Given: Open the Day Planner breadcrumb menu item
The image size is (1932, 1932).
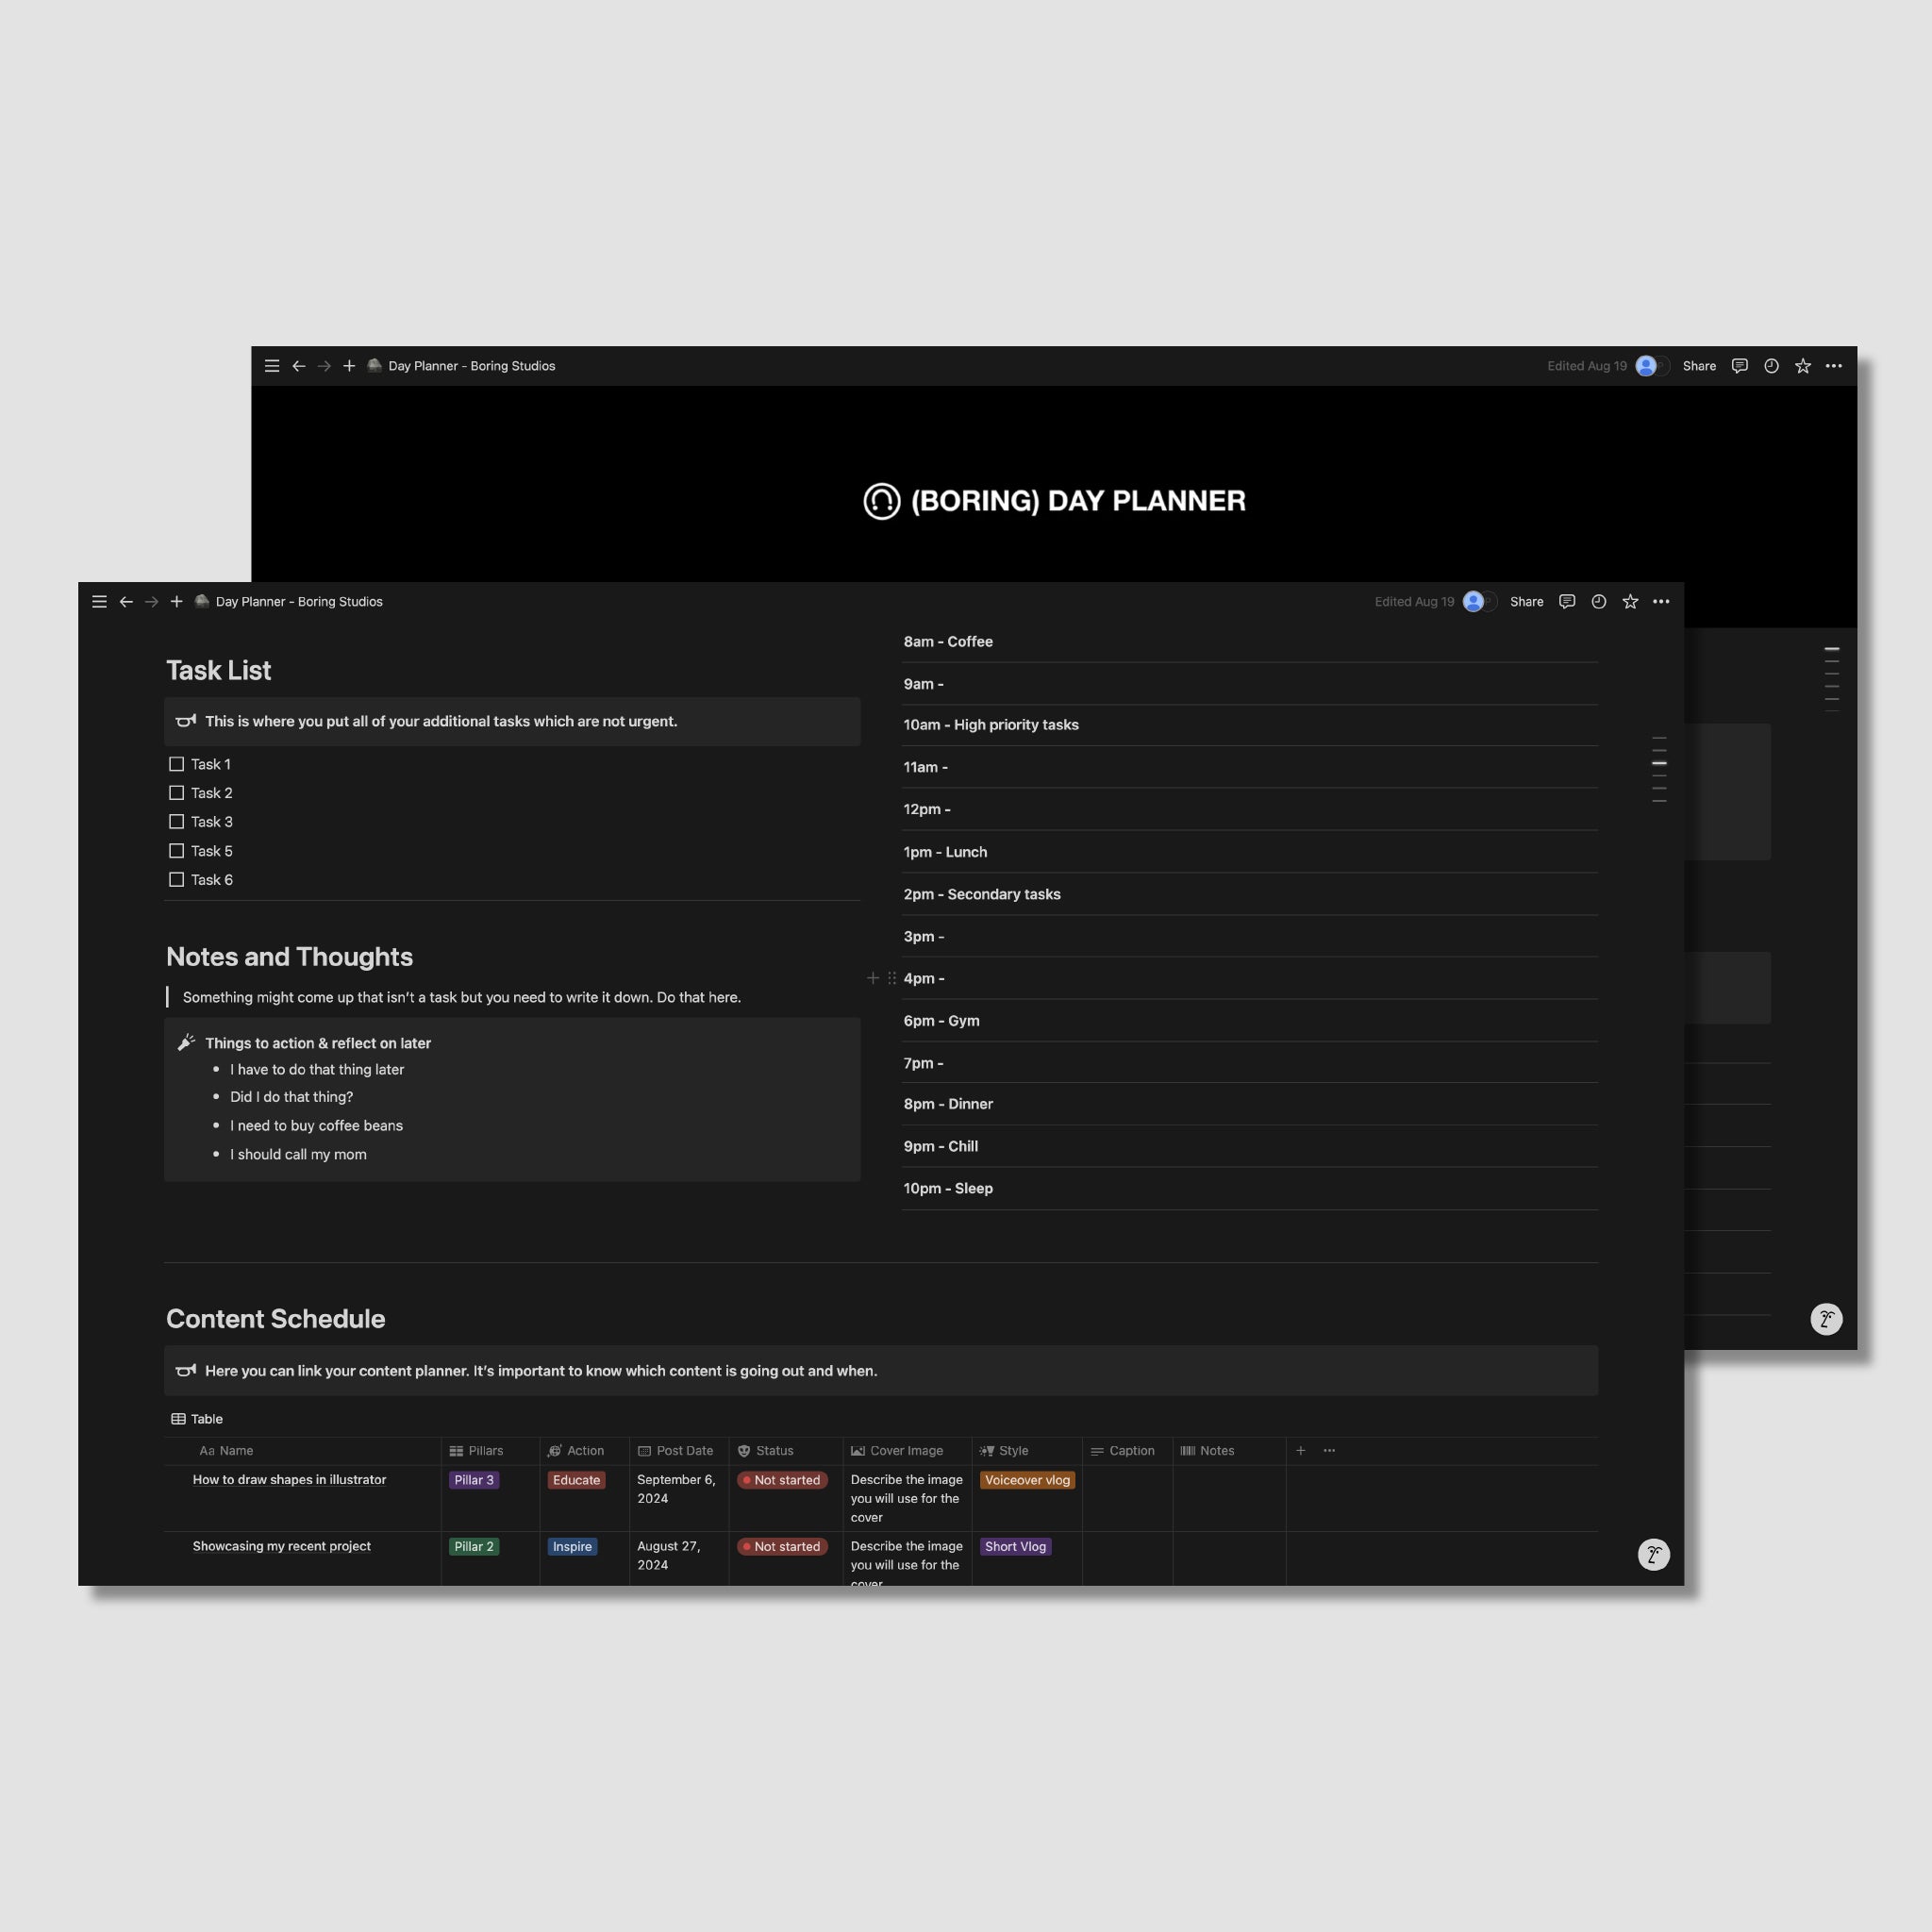Looking at the screenshot, I should tap(298, 601).
